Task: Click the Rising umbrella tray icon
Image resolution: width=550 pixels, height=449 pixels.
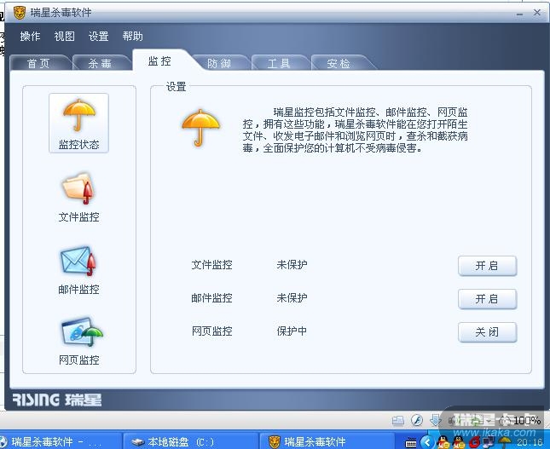Action: 505,442
